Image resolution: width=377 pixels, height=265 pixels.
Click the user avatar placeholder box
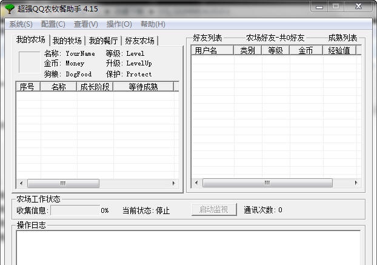pyautogui.click(x=30, y=62)
